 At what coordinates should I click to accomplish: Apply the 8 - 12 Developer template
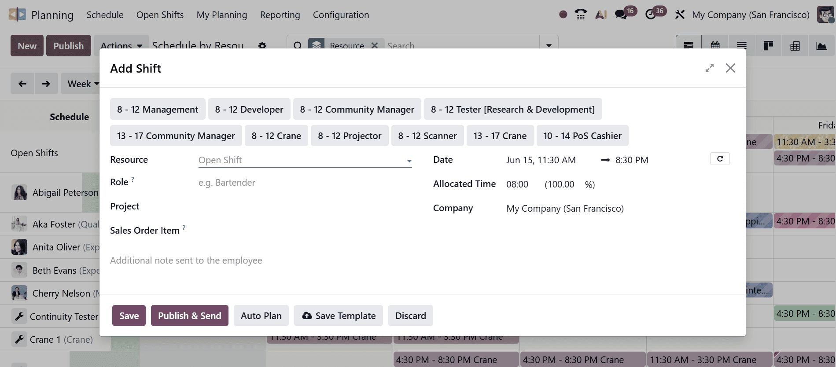(x=249, y=109)
